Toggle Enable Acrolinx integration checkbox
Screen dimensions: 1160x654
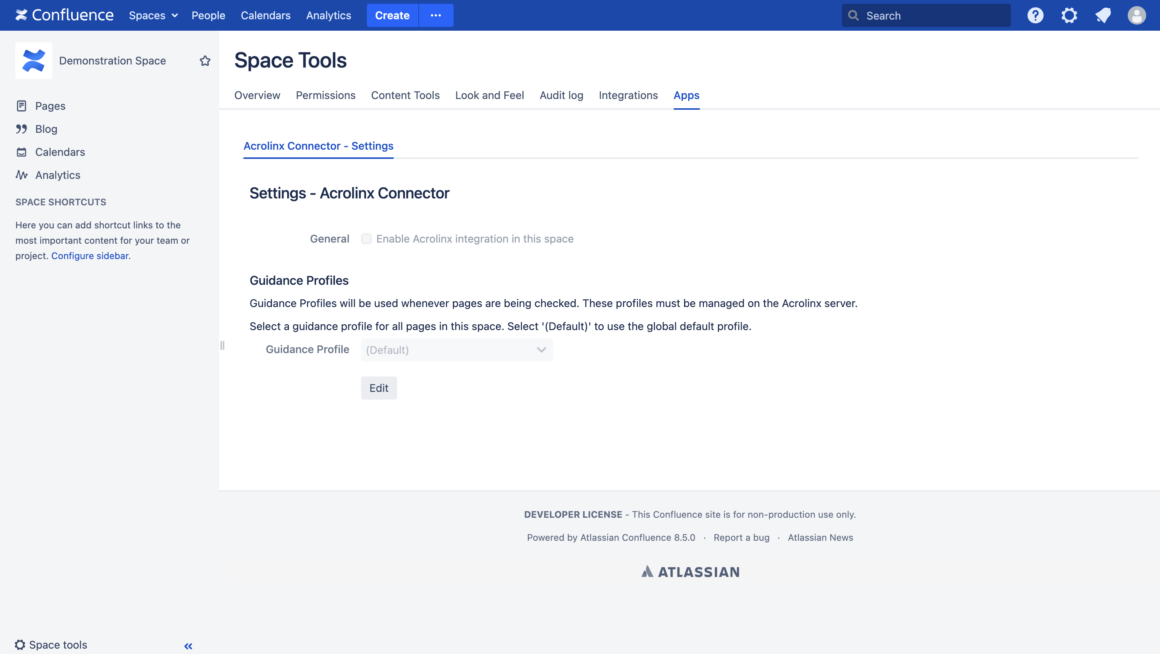[366, 239]
